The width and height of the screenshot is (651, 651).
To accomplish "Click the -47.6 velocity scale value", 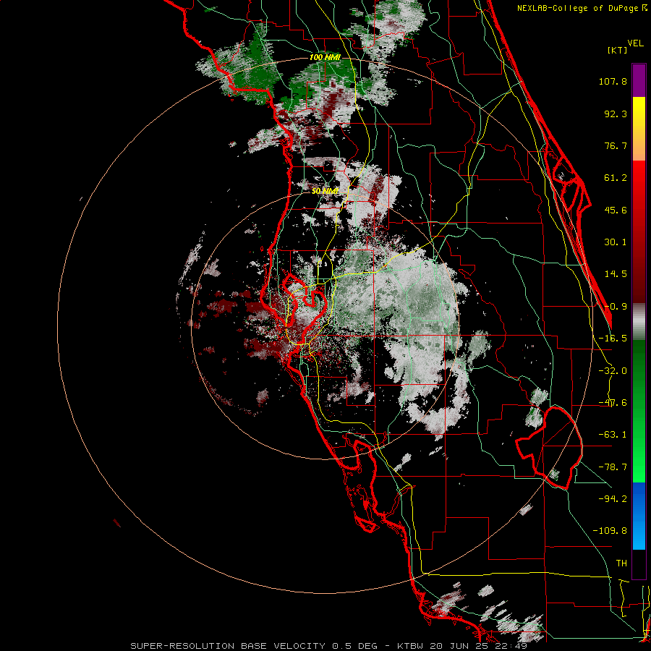I will click(613, 403).
